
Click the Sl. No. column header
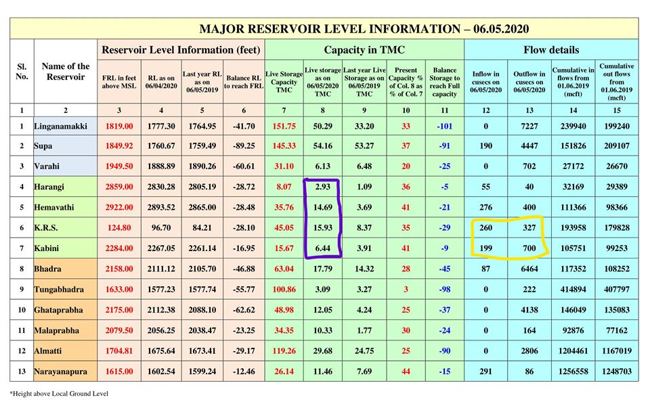pyautogui.click(x=22, y=72)
